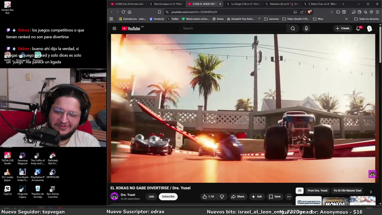Open Honkai Star Rail desktop icon
Viewport: 382px width, 215px height.
7,8
